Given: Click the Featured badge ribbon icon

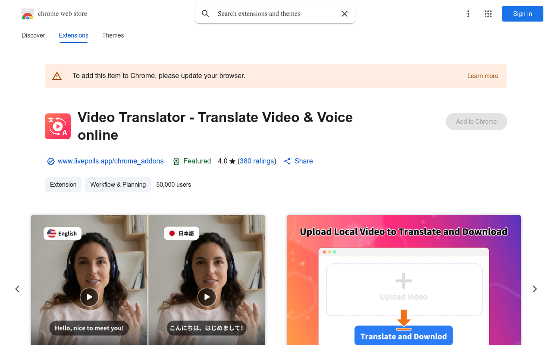Looking at the screenshot, I should pyautogui.click(x=176, y=161).
